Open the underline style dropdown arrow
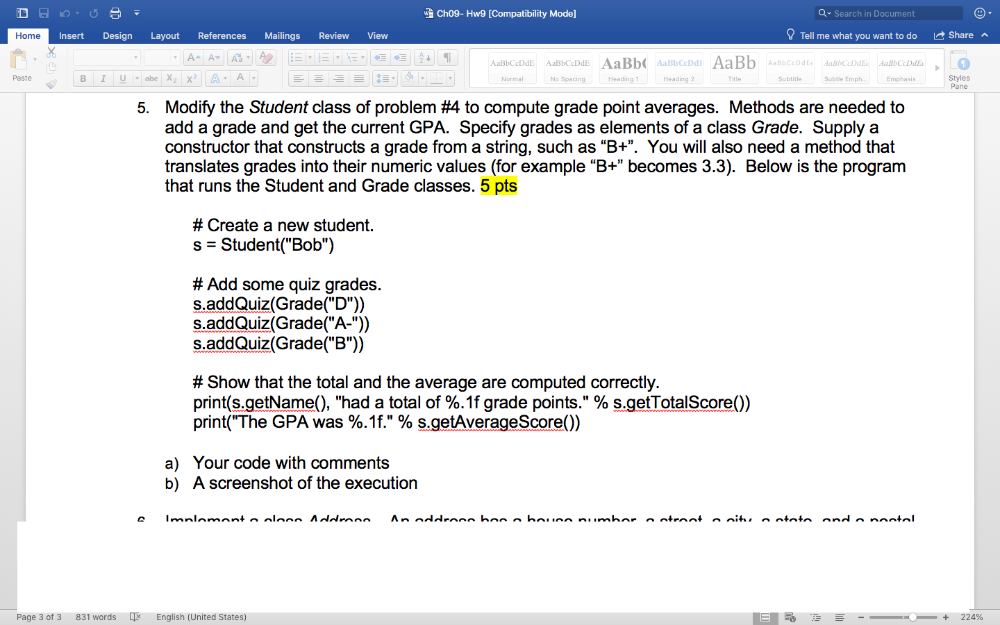Image resolution: width=1000 pixels, height=625 pixels. click(136, 78)
